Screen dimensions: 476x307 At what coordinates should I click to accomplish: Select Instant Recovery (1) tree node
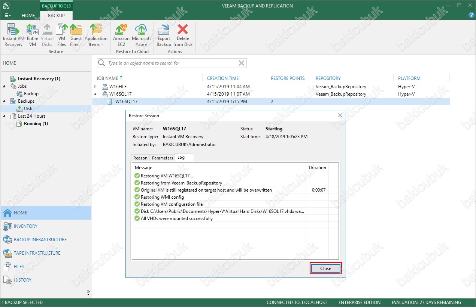pyautogui.click(x=39, y=79)
